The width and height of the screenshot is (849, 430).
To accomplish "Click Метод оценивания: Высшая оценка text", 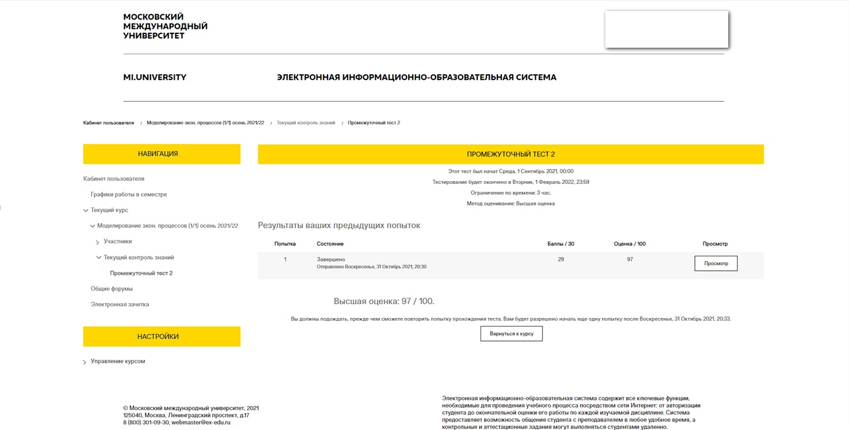I will coord(510,204).
